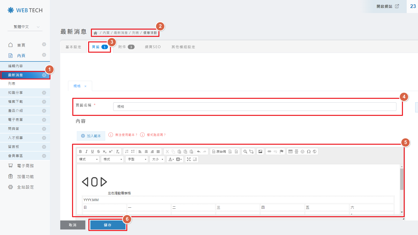Switch to the 基本設定 tab
The width and height of the screenshot is (418, 235).
tap(73, 47)
